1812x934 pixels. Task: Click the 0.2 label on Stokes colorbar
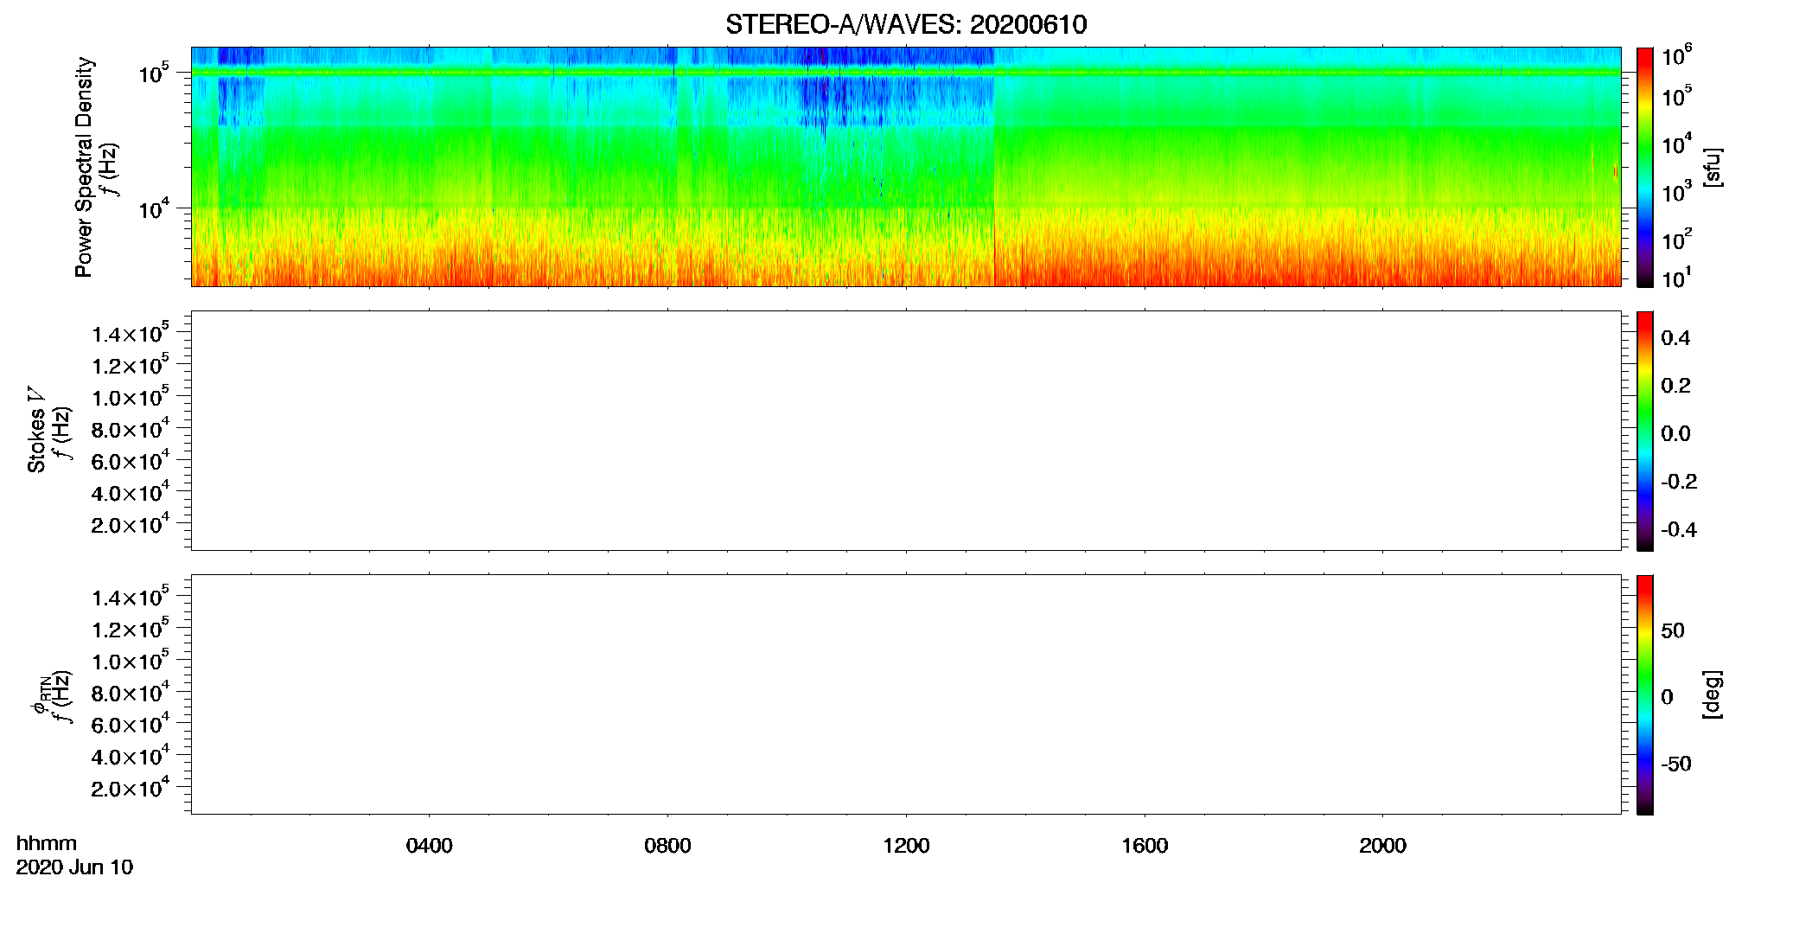pyautogui.click(x=1675, y=386)
